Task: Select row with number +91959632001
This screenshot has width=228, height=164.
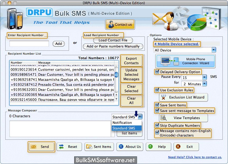Action: [x=62, y=90]
